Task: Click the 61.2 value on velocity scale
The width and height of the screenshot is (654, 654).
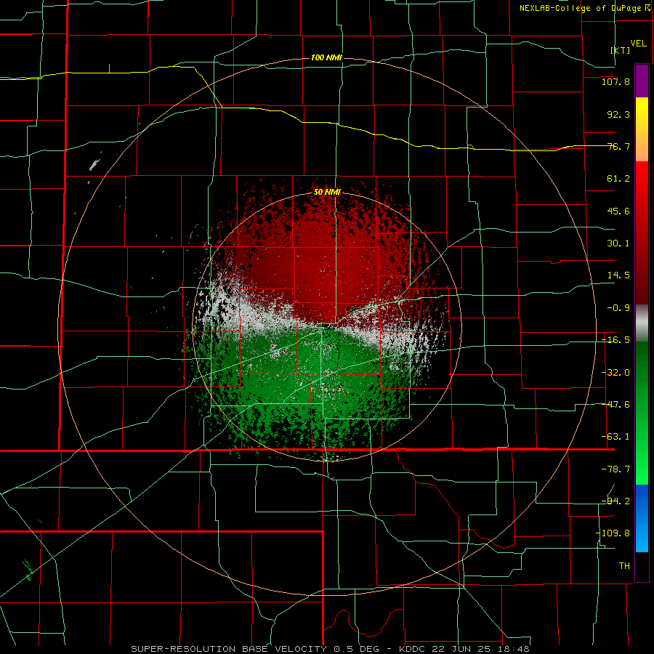Action: pyautogui.click(x=618, y=179)
